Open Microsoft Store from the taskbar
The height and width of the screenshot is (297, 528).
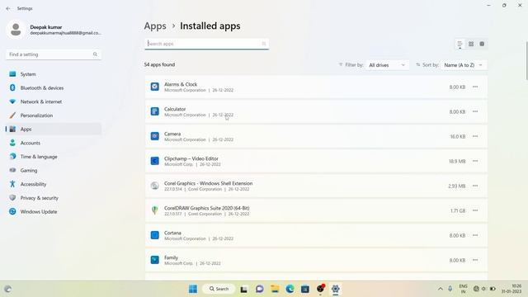[x=305, y=289]
